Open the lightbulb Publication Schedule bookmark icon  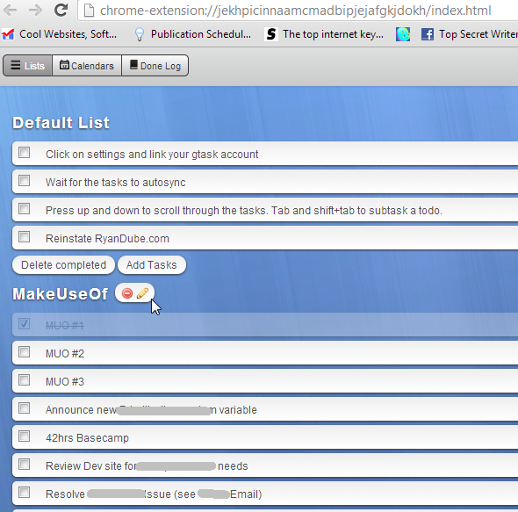click(140, 34)
